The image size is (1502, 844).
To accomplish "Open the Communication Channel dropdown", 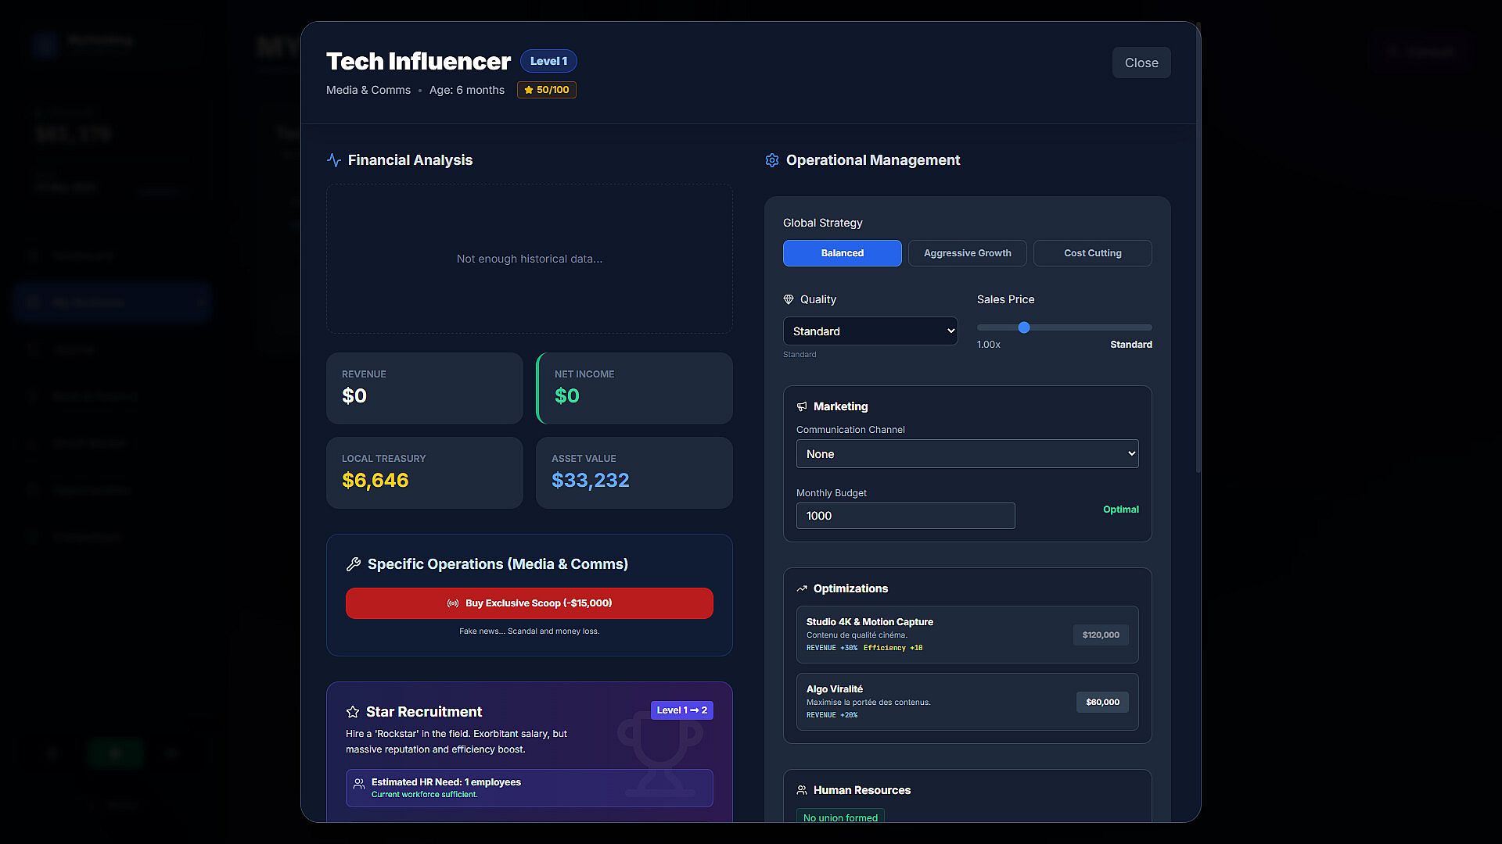I will coord(967,454).
